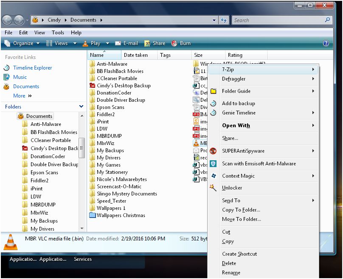Click the Forward navigation arrow button
The width and height of the screenshot is (343, 279).
pyautogui.click(x=19, y=20)
